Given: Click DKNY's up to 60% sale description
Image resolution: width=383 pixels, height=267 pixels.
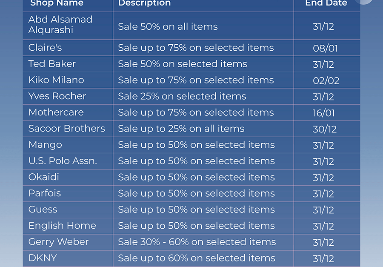Looking at the screenshot, I should coord(196,258).
